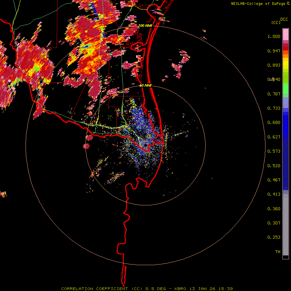Click the 0.787 color scale label
Screen dimensions: 291x291
pyautogui.click(x=274, y=94)
